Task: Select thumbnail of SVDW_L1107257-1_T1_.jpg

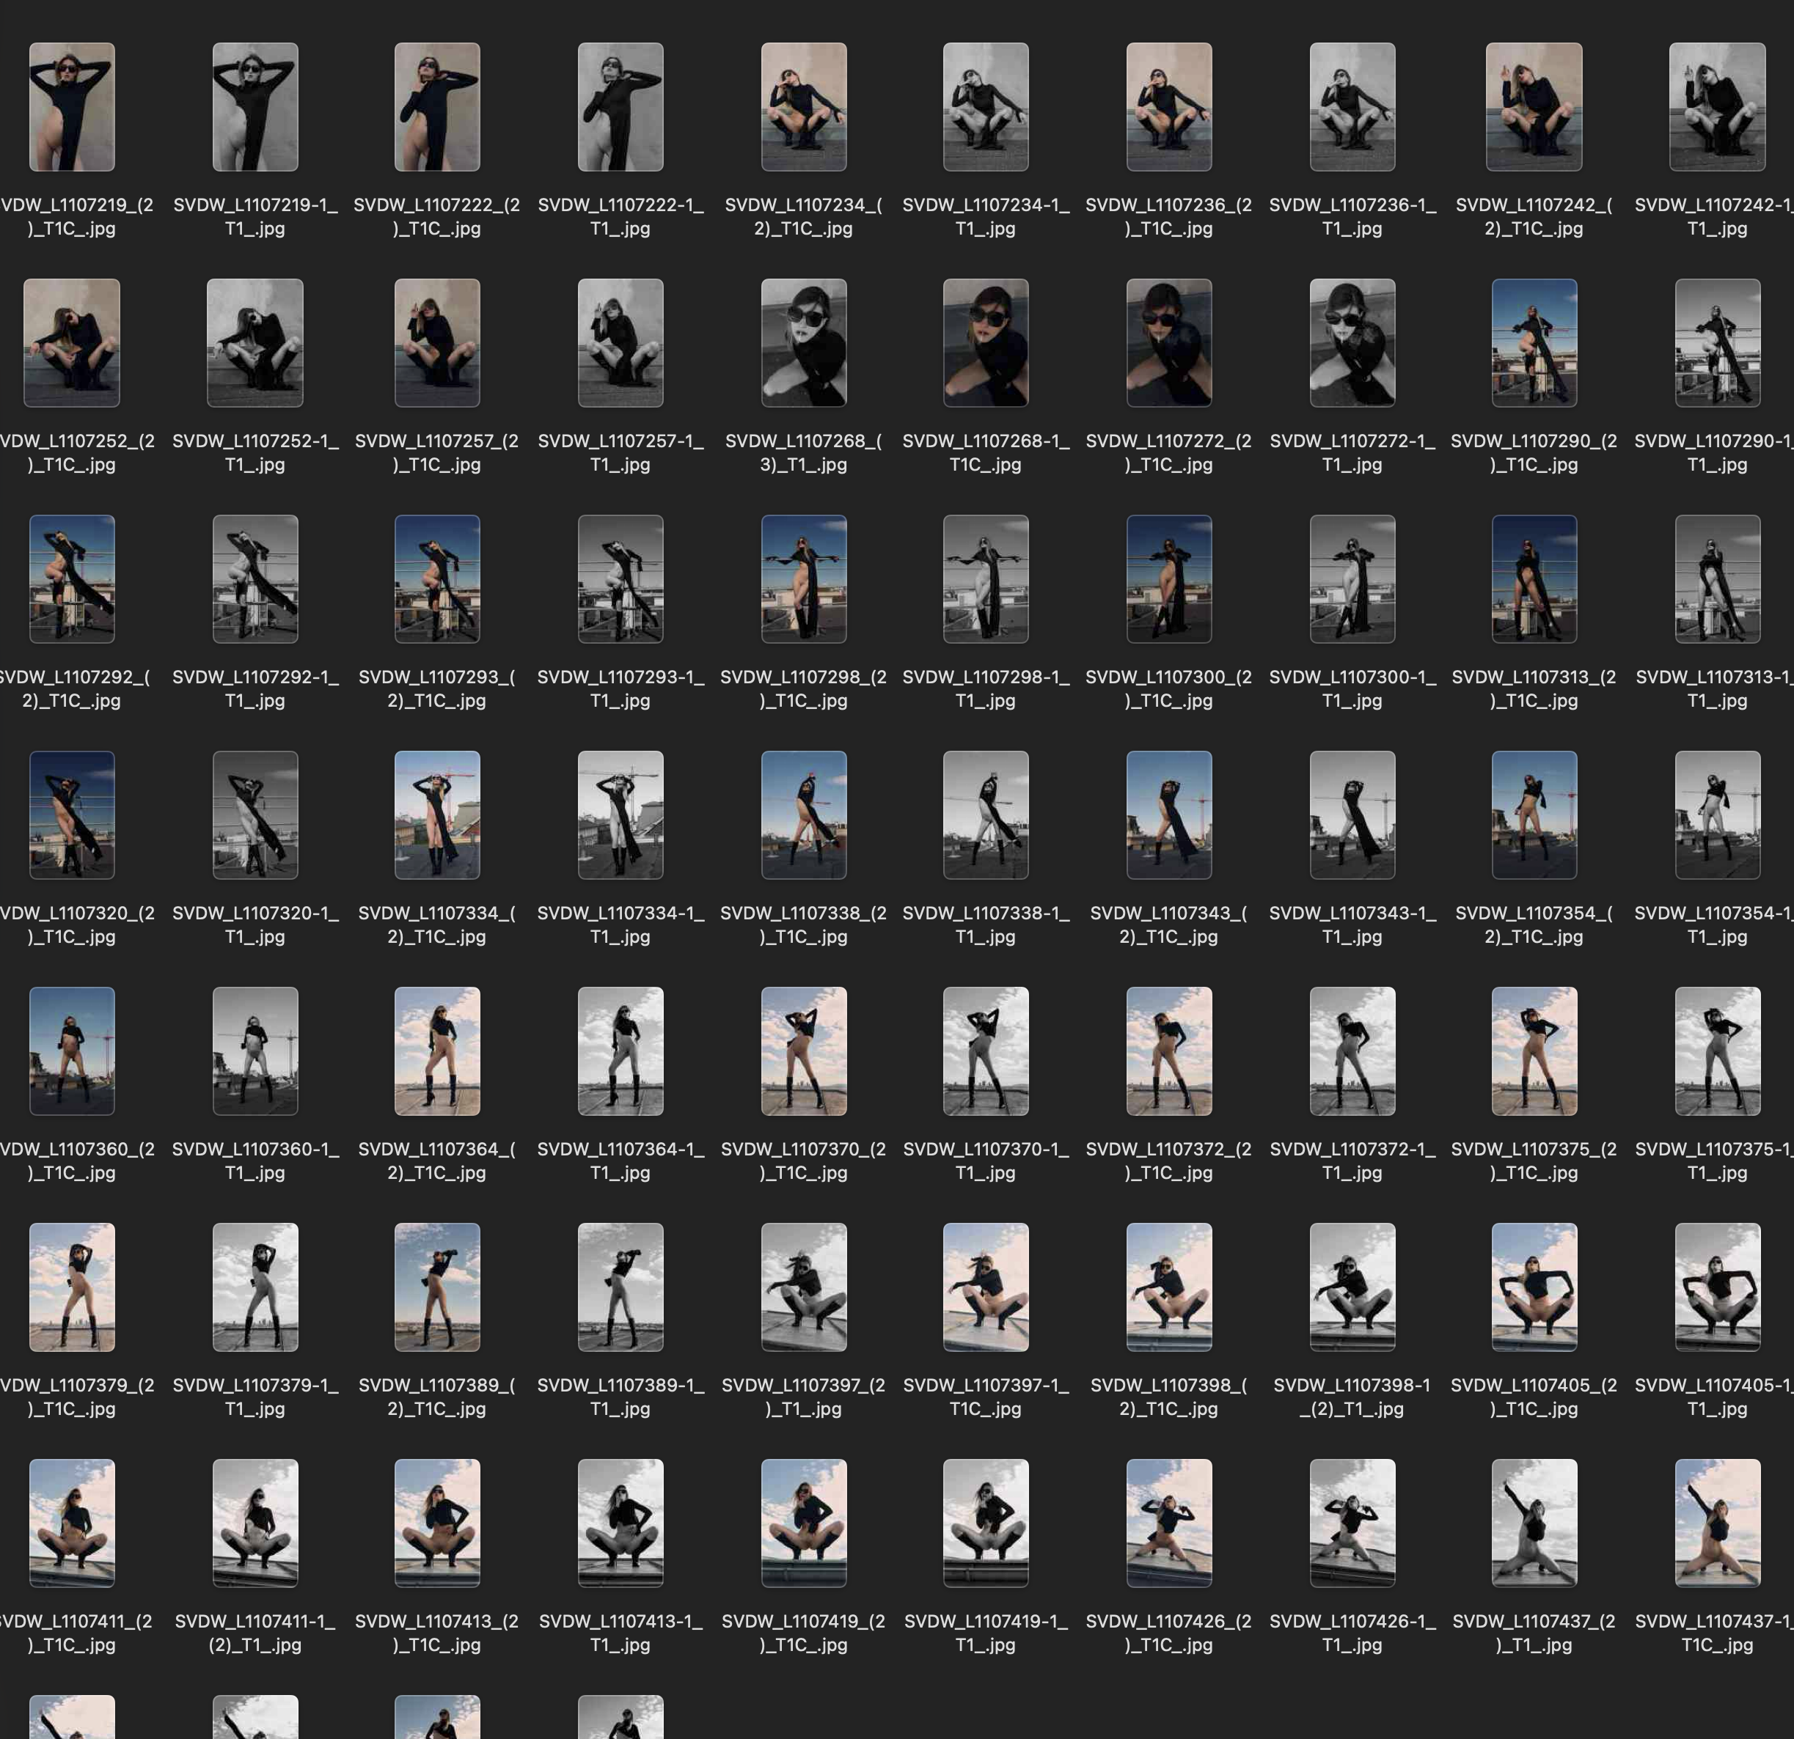Action: [x=620, y=343]
